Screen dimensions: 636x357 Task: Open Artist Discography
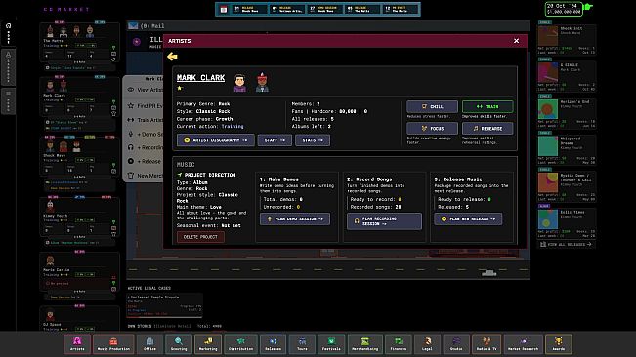[216, 140]
